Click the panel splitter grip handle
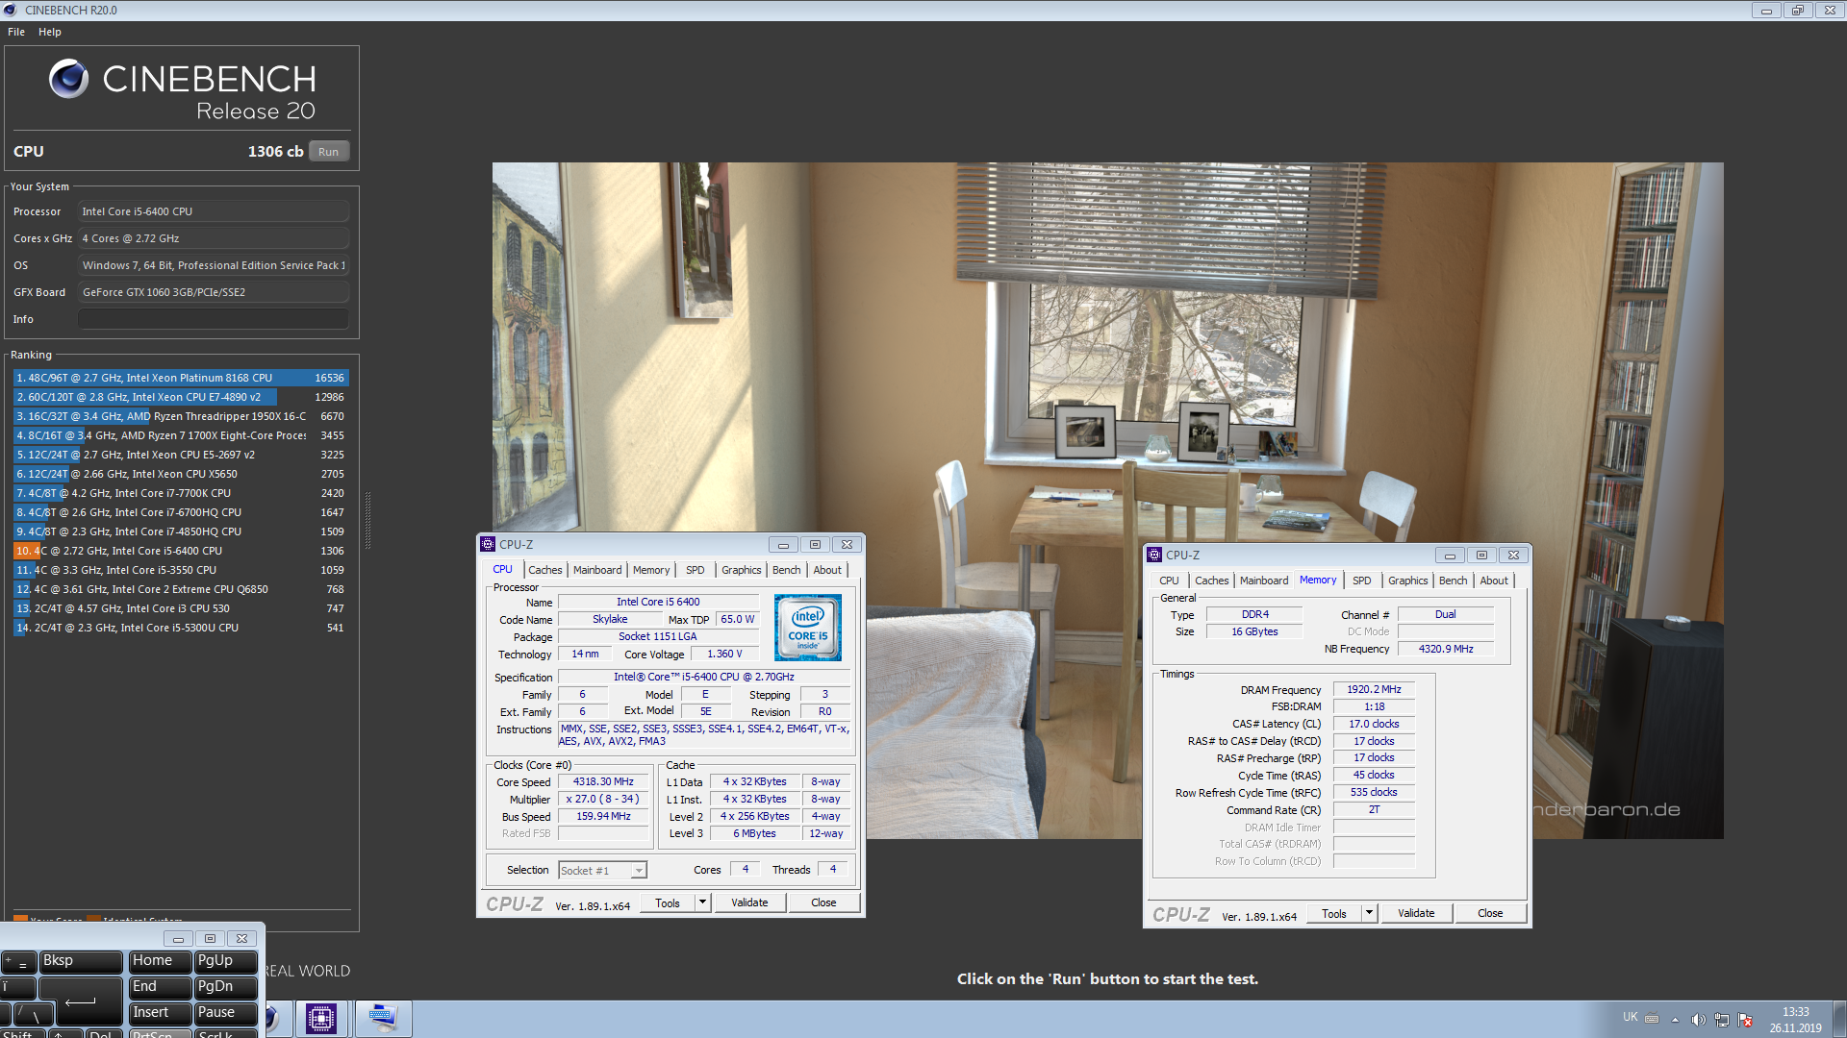 coord(367,519)
